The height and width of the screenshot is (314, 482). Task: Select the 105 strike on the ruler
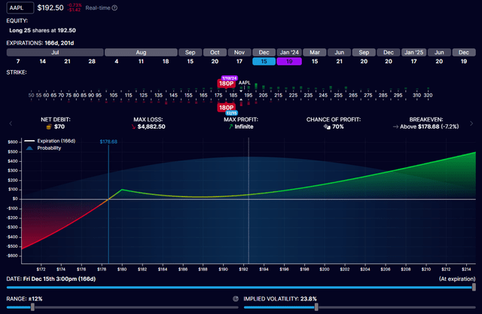click(114, 95)
